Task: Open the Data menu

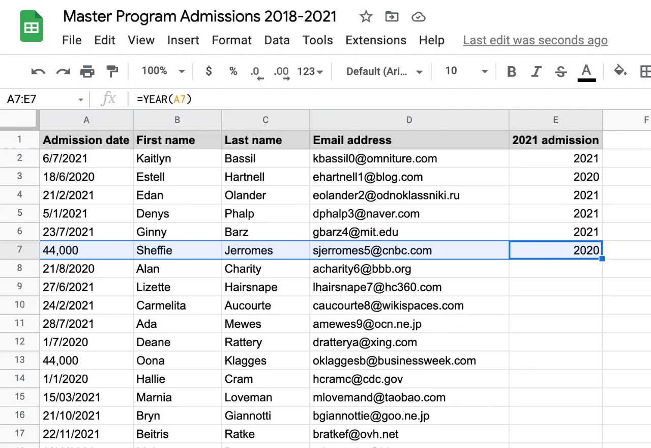Action: pyautogui.click(x=277, y=40)
